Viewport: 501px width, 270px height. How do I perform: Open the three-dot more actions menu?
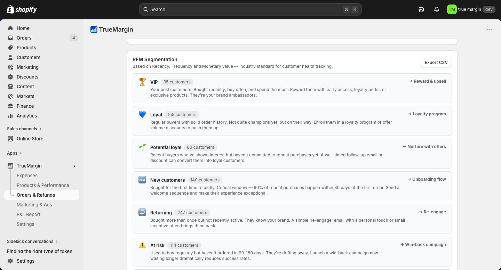coord(489,30)
